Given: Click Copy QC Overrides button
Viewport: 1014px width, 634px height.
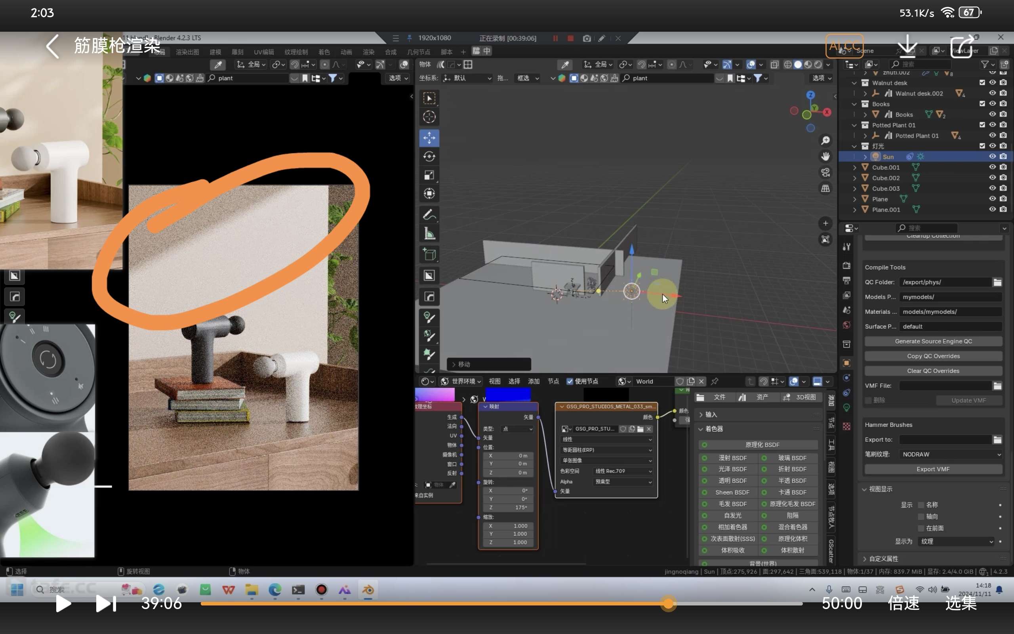Looking at the screenshot, I should (933, 356).
